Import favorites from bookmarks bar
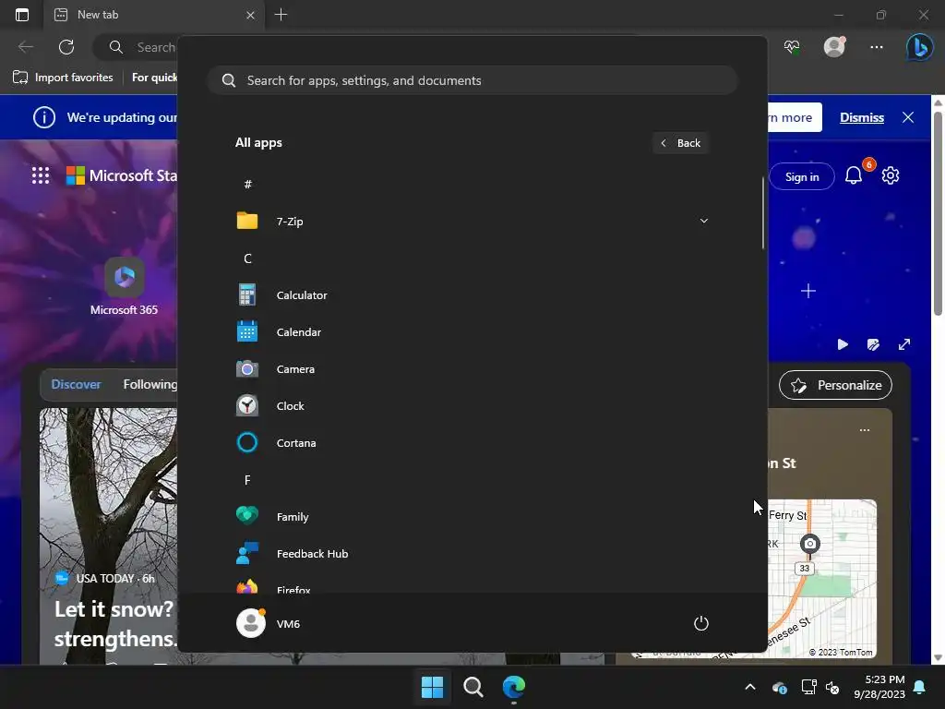This screenshot has height=709, width=945. pos(63,78)
